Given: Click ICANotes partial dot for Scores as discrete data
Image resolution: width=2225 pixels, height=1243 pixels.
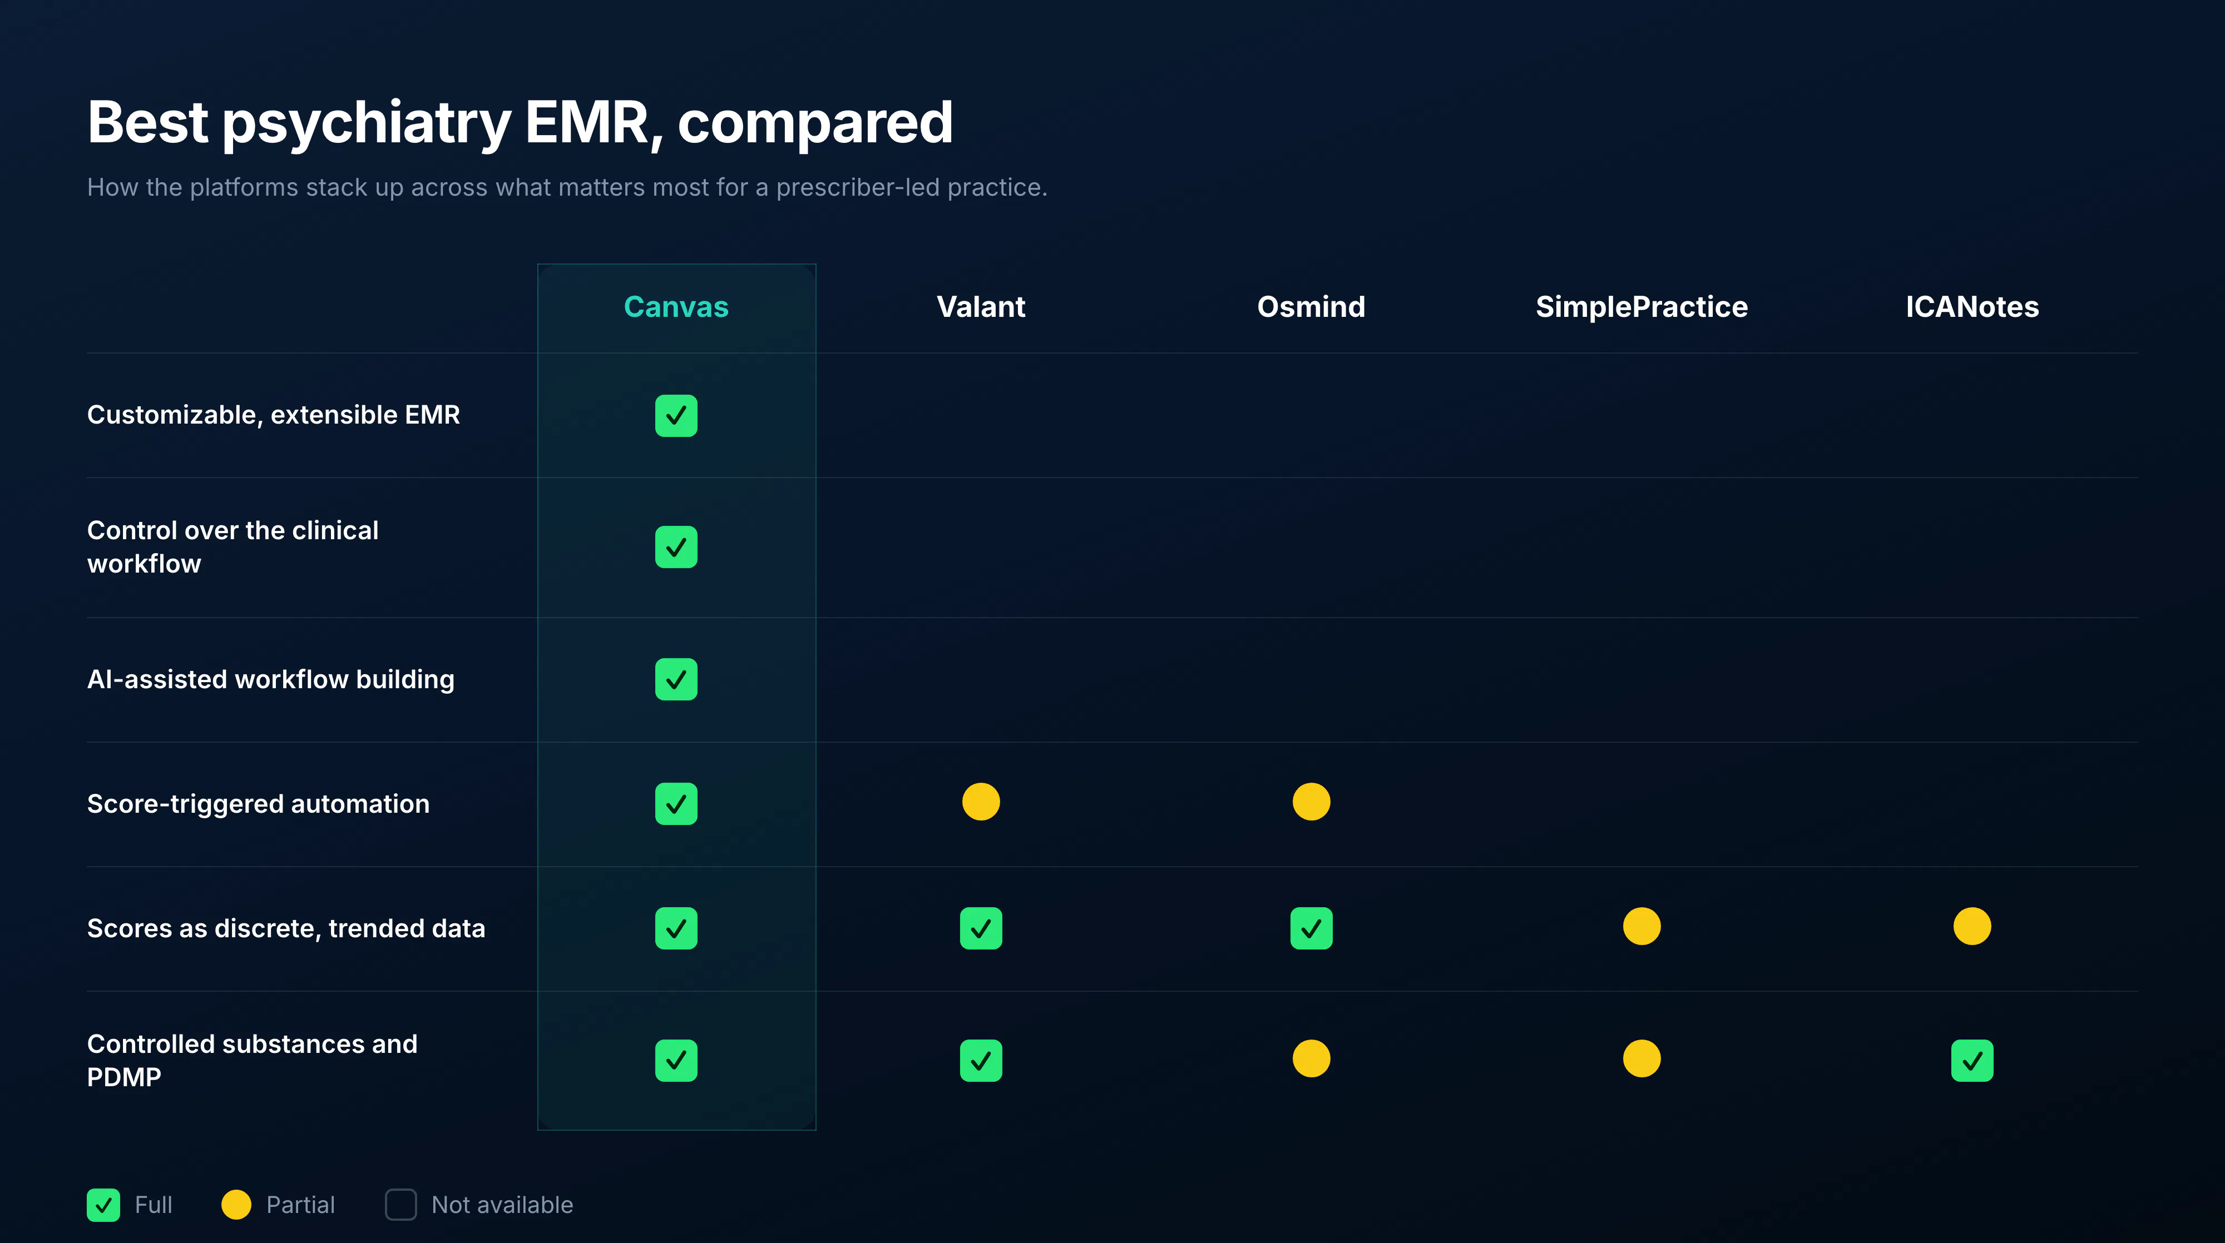Looking at the screenshot, I should [x=1972, y=926].
